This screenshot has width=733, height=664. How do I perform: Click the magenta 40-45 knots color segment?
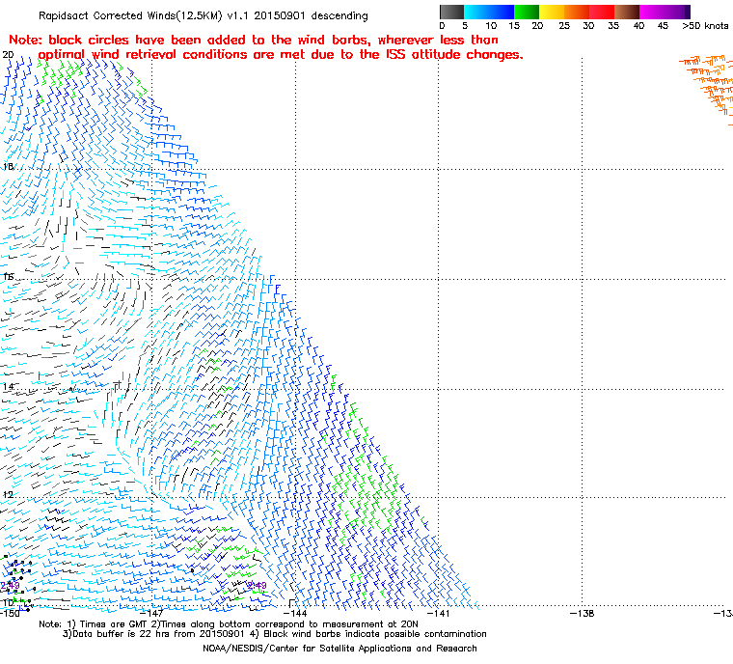point(652,12)
